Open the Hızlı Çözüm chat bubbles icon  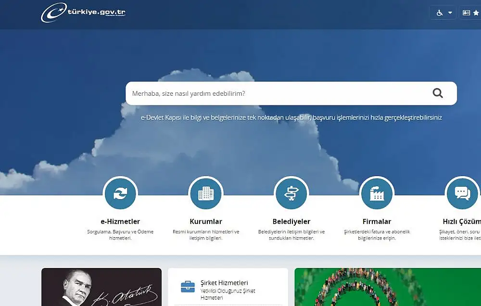pos(462,193)
